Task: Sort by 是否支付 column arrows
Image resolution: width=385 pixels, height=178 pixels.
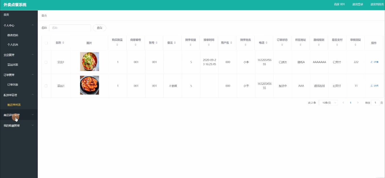Action: click(337, 45)
